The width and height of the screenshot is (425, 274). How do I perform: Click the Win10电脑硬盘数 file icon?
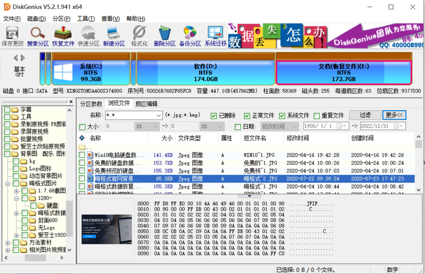90,155
